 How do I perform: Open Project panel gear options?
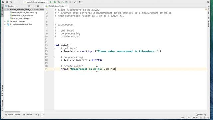pos(38,6)
